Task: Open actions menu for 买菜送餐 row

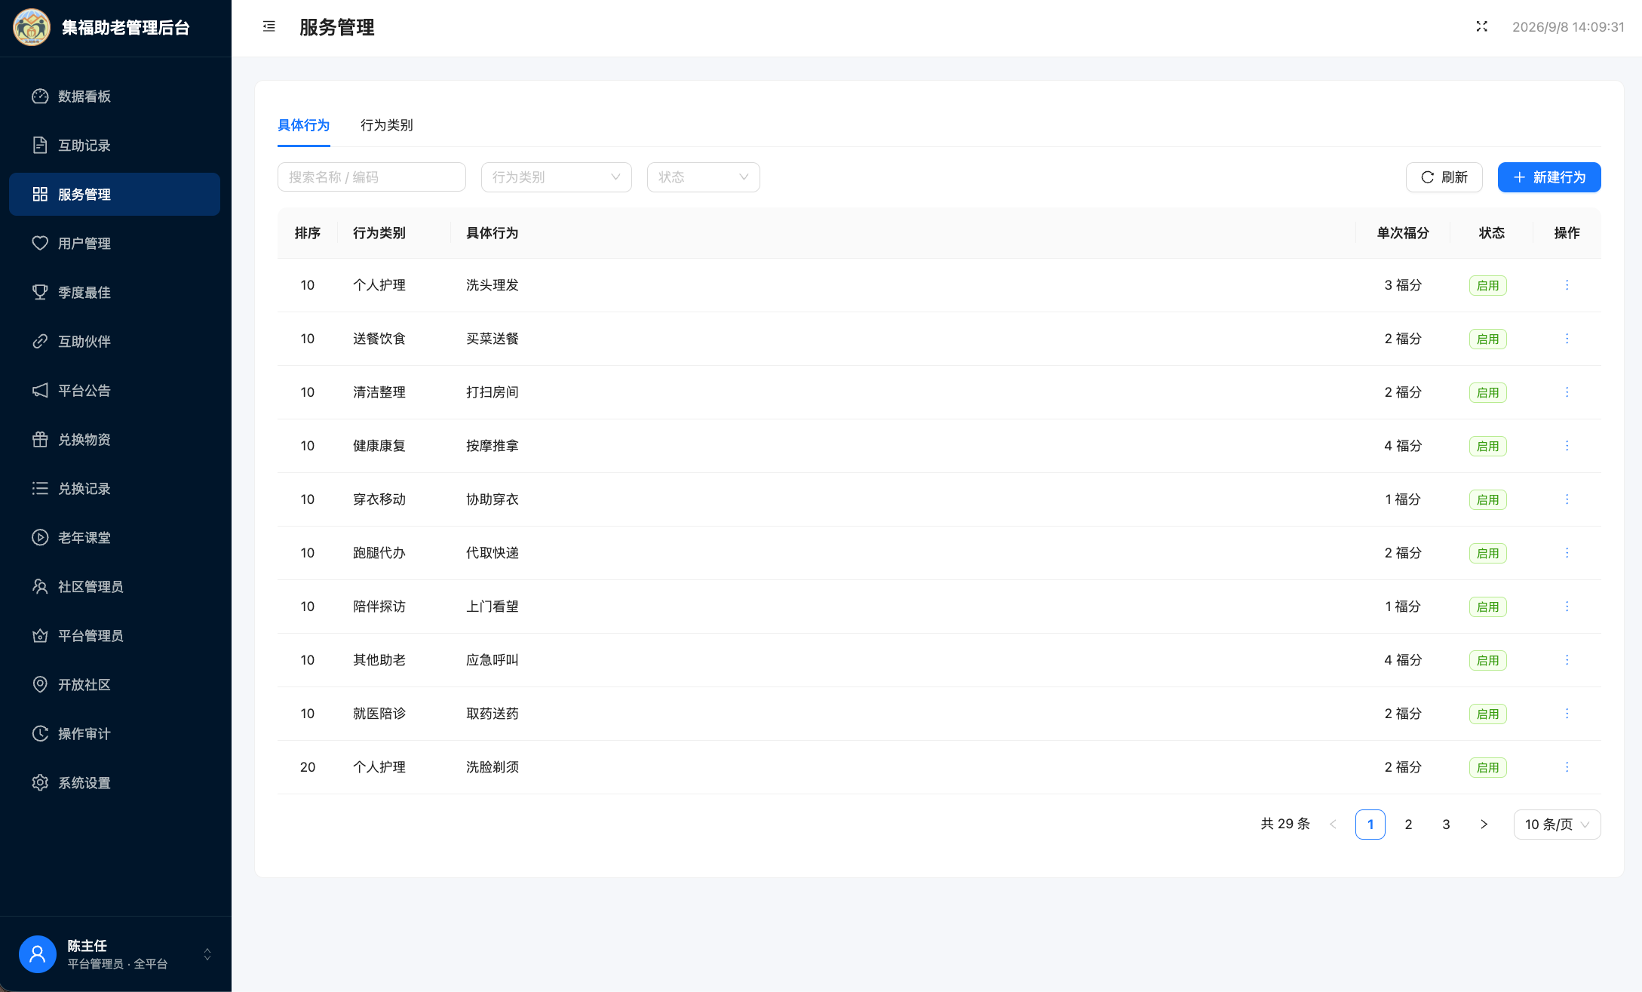Action: click(x=1567, y=339)
